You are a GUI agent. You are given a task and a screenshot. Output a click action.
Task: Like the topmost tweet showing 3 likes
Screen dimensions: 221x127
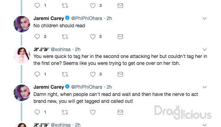[93, 6]
